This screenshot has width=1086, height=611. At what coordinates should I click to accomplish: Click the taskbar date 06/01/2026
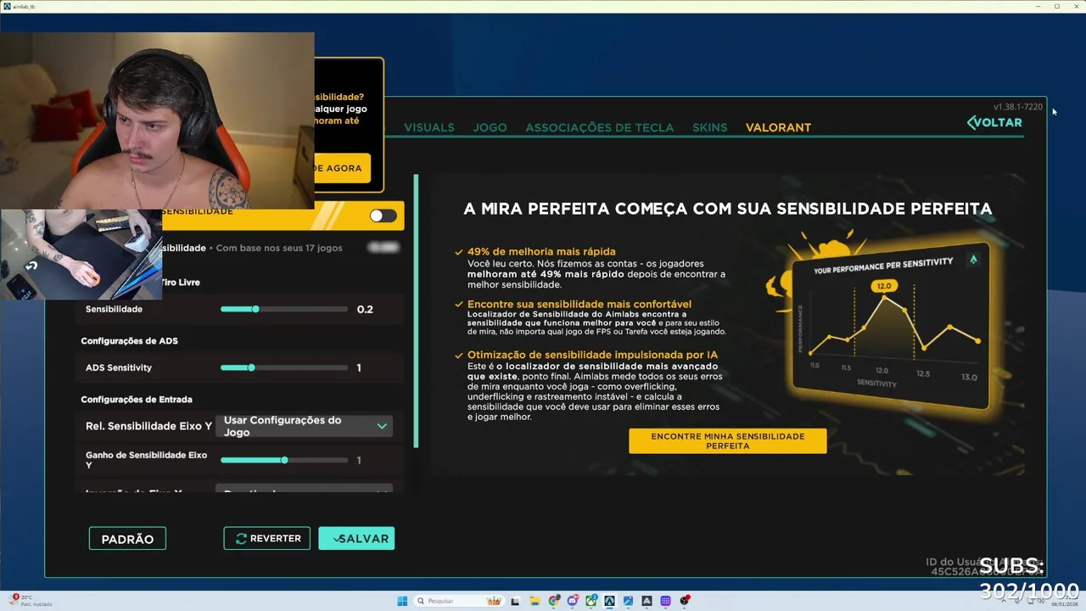tap(1064, 604)
